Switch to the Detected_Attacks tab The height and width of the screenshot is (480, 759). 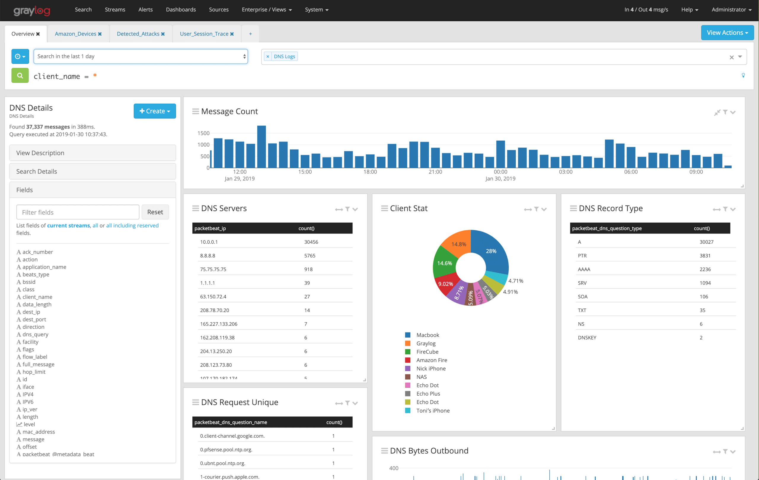[x=138, y=34]
